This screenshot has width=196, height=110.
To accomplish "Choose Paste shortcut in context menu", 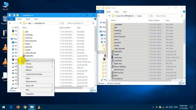I will [38, 82].
